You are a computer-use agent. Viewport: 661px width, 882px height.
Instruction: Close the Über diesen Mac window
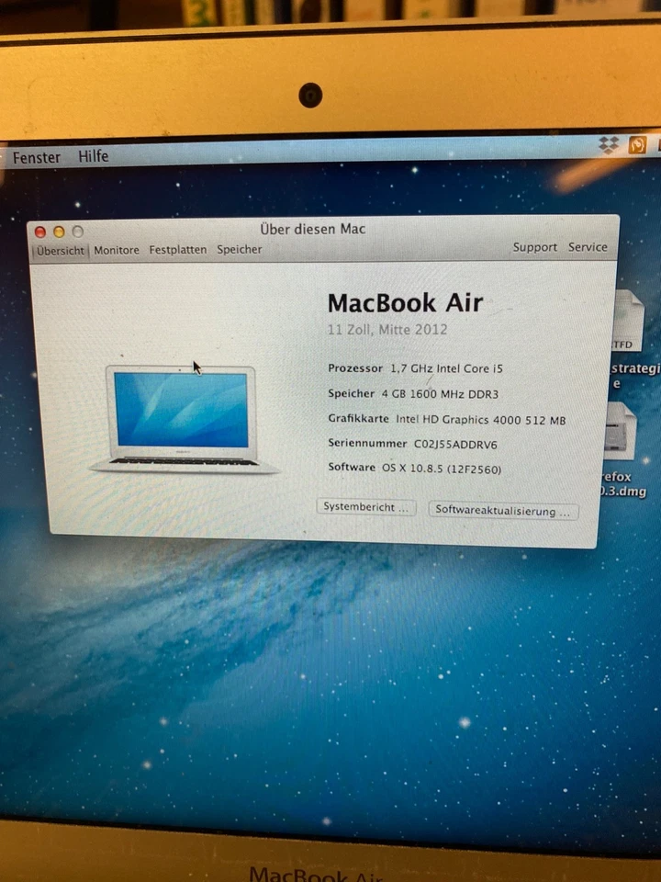pos(39,232)
